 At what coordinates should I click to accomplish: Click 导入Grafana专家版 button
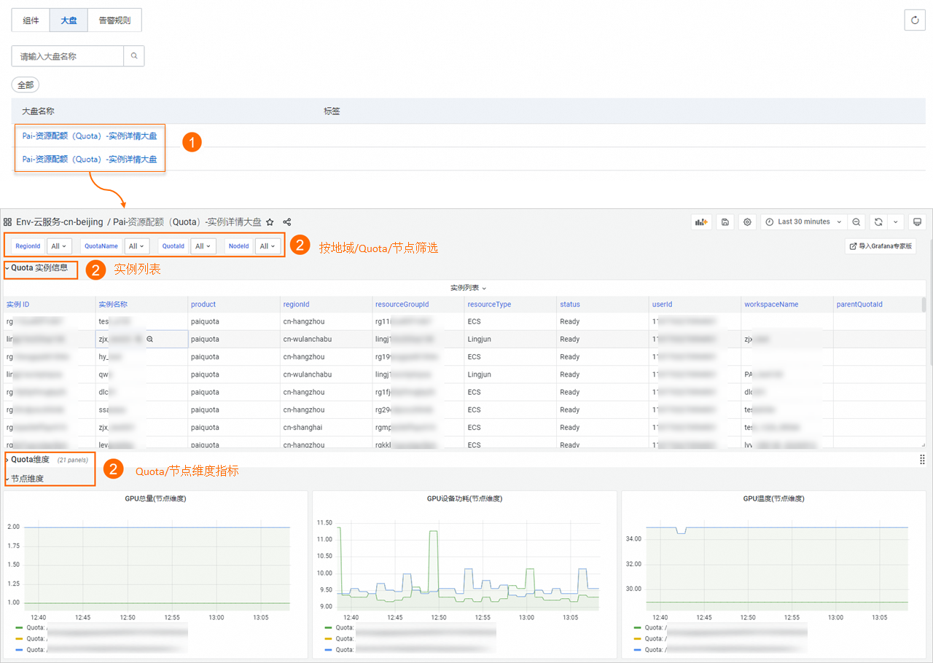881,246
